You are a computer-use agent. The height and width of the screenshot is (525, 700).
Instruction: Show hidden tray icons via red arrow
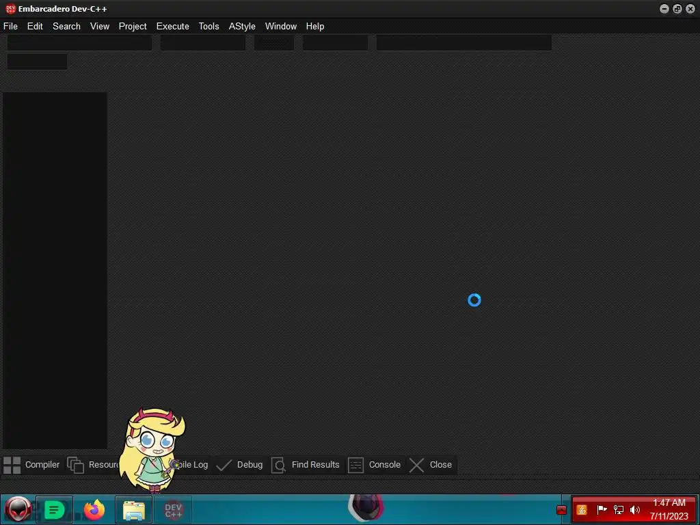[562, 510]
